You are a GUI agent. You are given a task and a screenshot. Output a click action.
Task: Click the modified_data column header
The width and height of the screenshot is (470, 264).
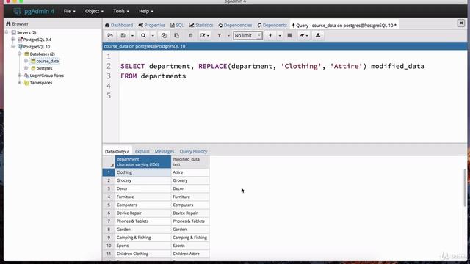point(190,162)
